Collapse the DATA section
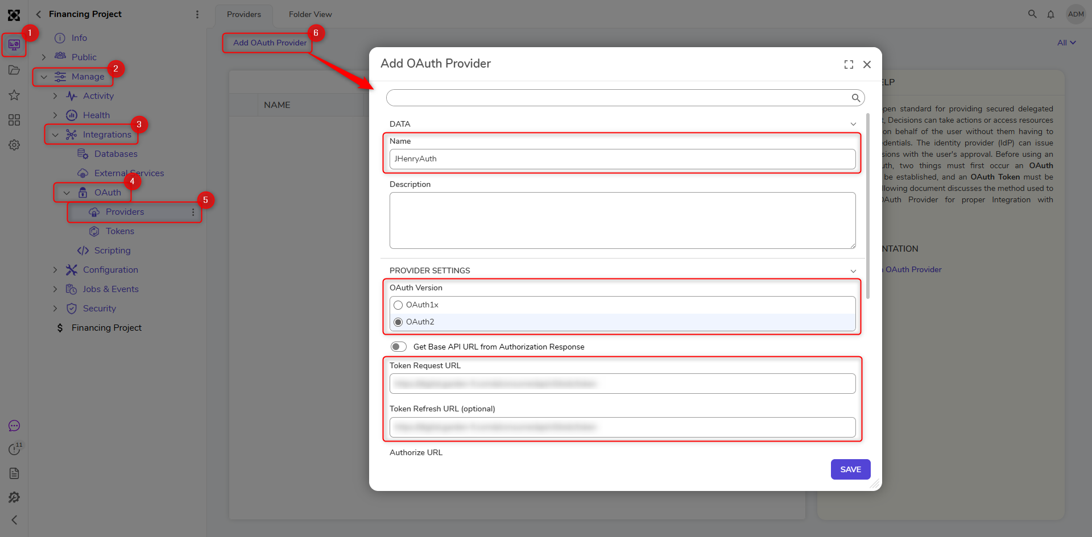Image resolution: width=1092 pixels, height=537 pixels. (x=853, y=124)
